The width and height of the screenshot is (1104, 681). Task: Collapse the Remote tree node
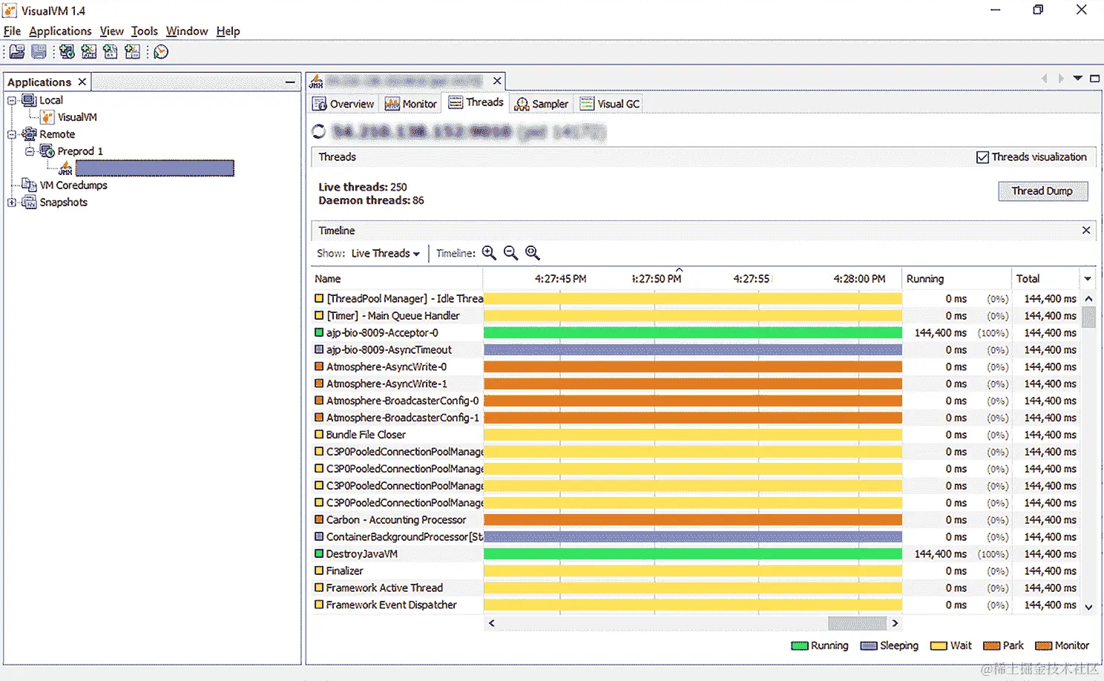point(11,134)
